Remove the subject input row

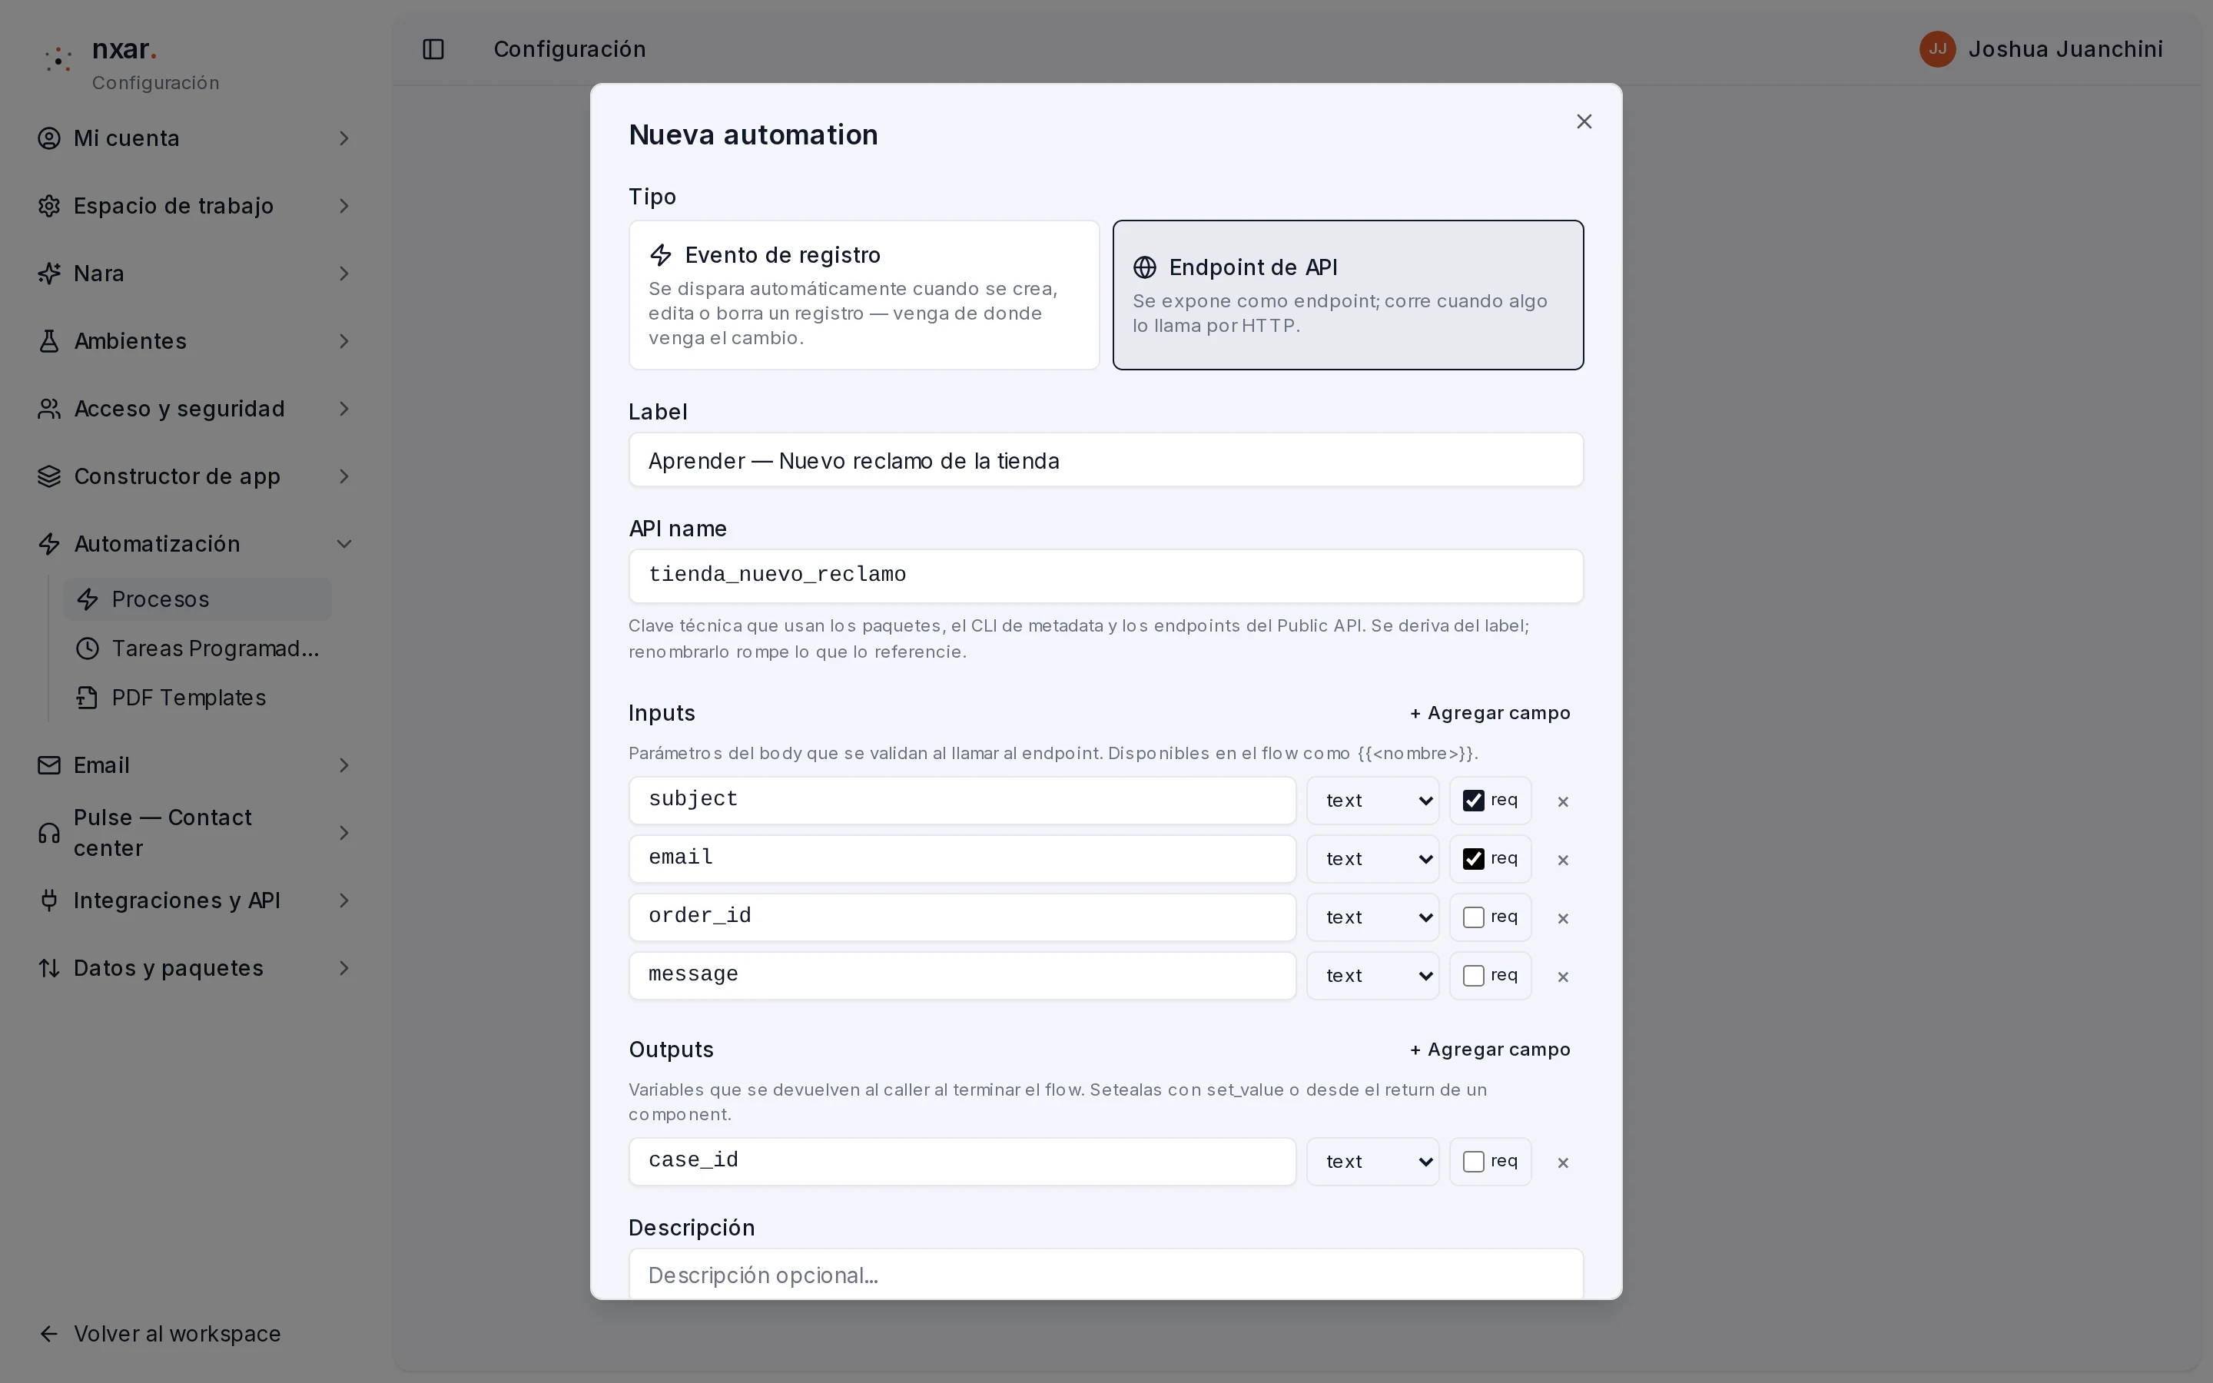tap(1563, 802)
